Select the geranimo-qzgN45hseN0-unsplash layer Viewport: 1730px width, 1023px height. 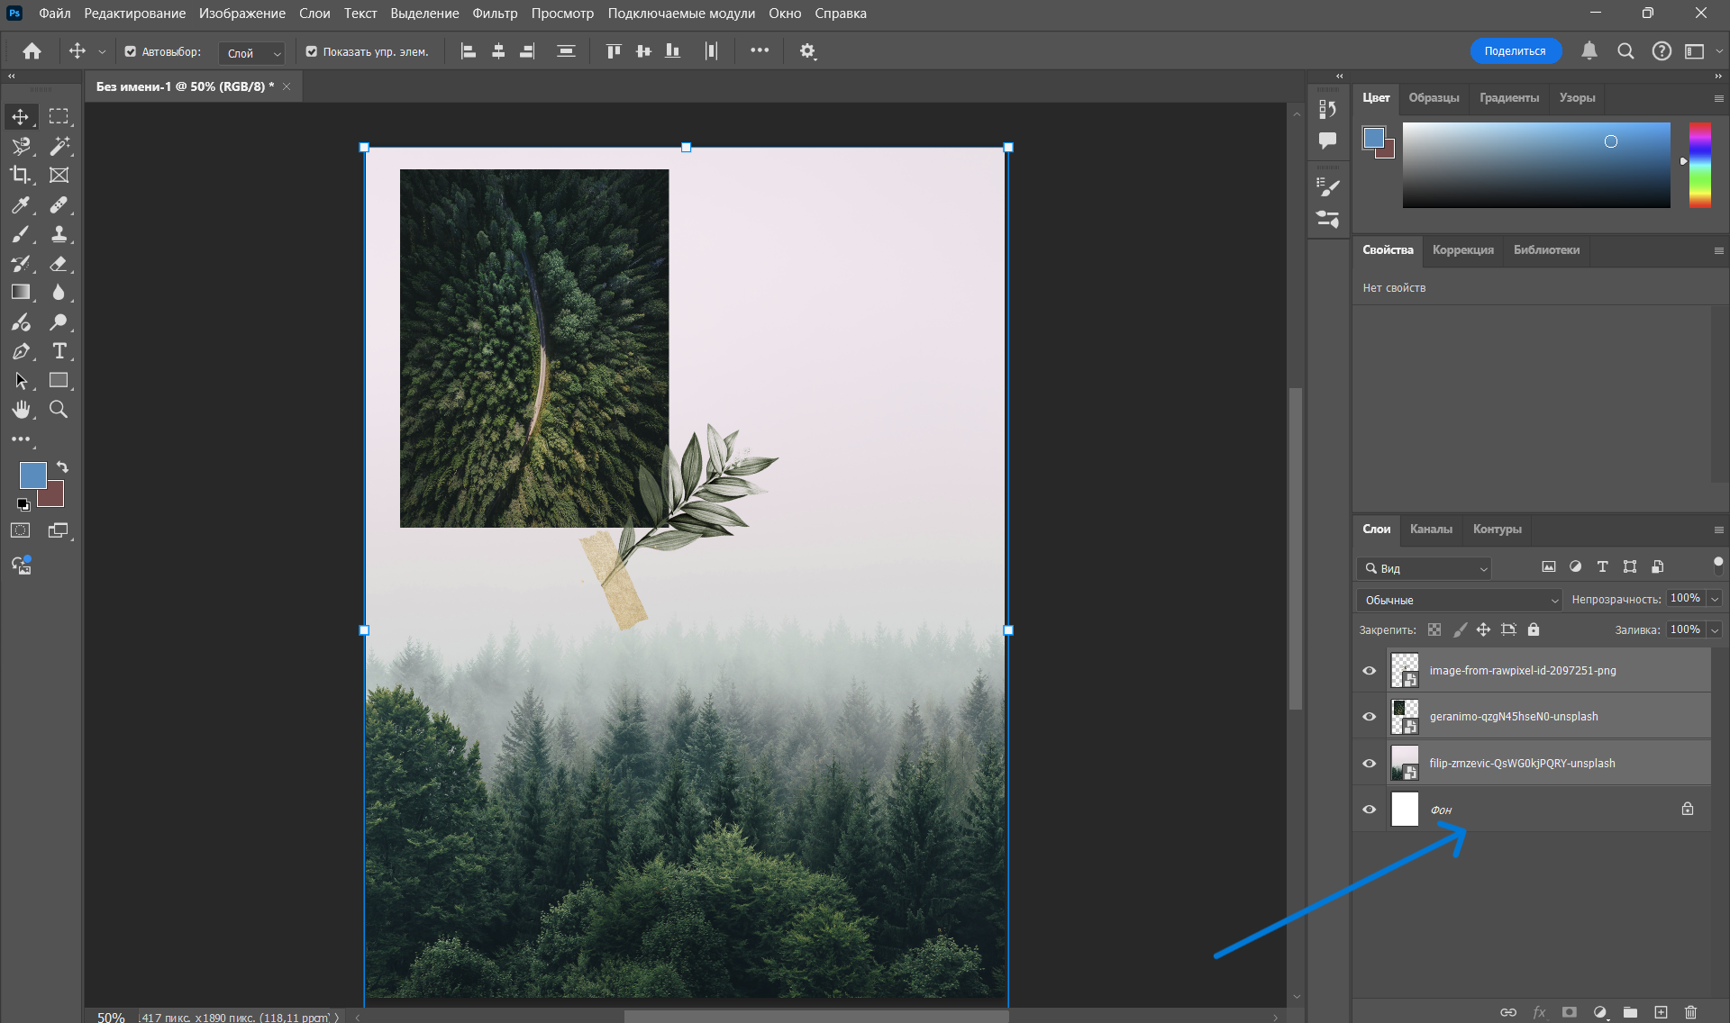click(x=1514, y=717)
